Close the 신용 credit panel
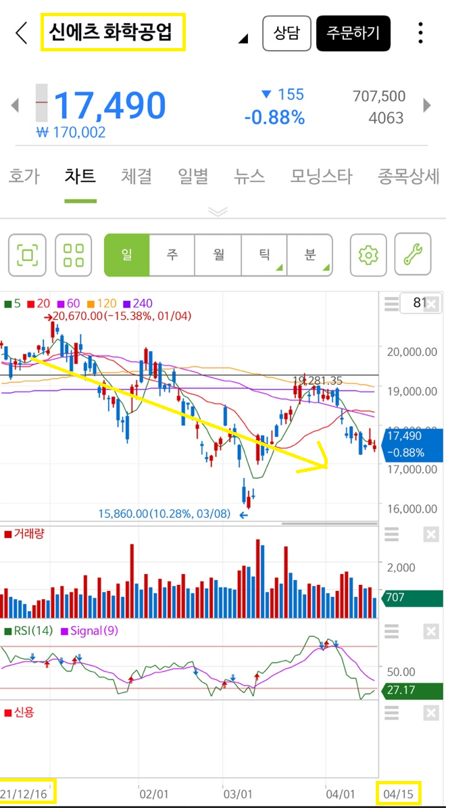Image resolution: width=450 pixels, height=808 pixels. [x=432, y=713]
